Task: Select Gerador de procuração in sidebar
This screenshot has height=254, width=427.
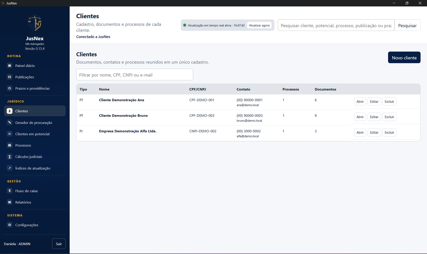Action: coord(35,122)
